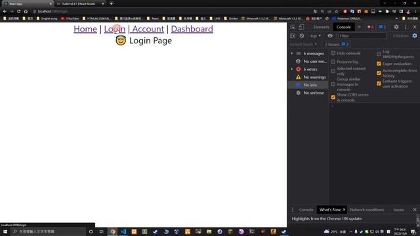Open the Network conditions drawer tab
Screen dimensions: 420x236
(367, 210)
